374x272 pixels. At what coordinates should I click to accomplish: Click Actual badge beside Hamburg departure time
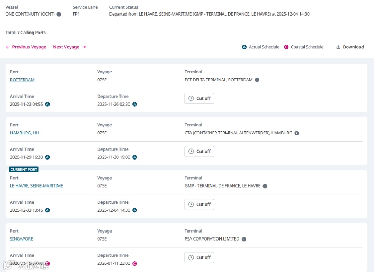point(135,157)
